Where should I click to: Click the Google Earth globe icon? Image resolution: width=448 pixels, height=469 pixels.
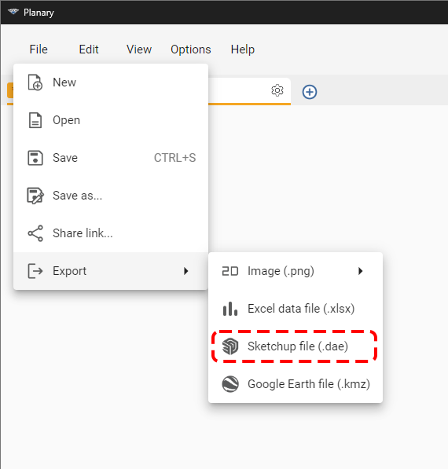click(x=230, y=384)
